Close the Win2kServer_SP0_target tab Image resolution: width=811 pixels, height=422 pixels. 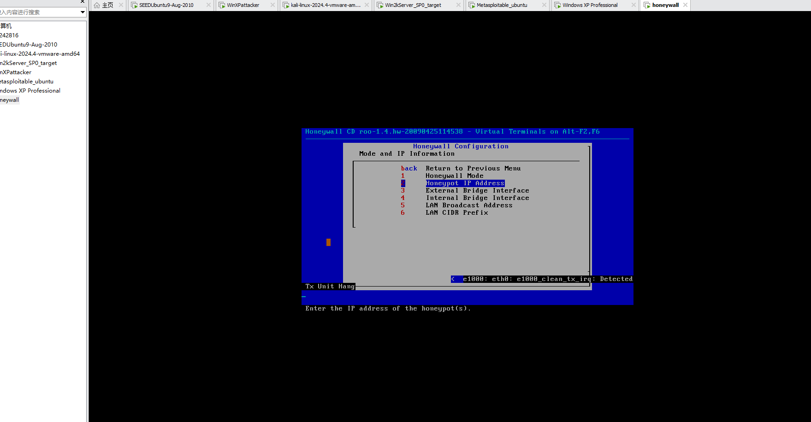458,5
